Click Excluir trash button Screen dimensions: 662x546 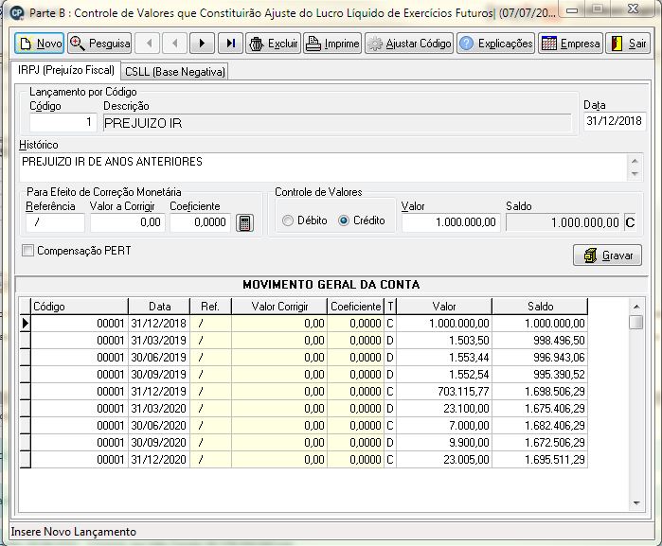point(273,44)
